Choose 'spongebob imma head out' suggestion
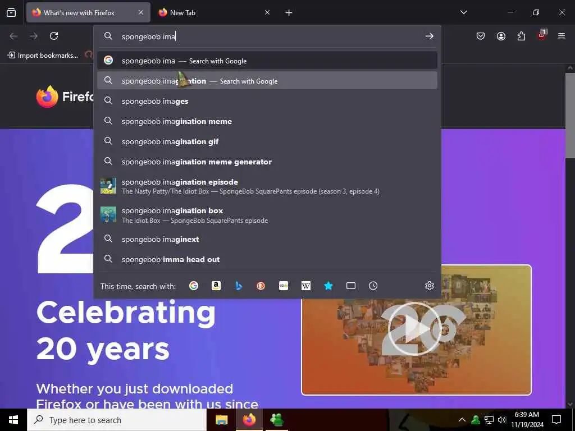Viewport: 575px width, 431px height. pos(267,259)
